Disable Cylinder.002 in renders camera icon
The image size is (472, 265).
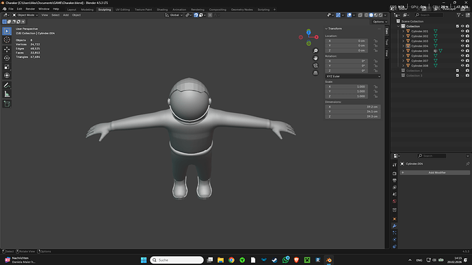pyautogui.click(x=467, y=36)
